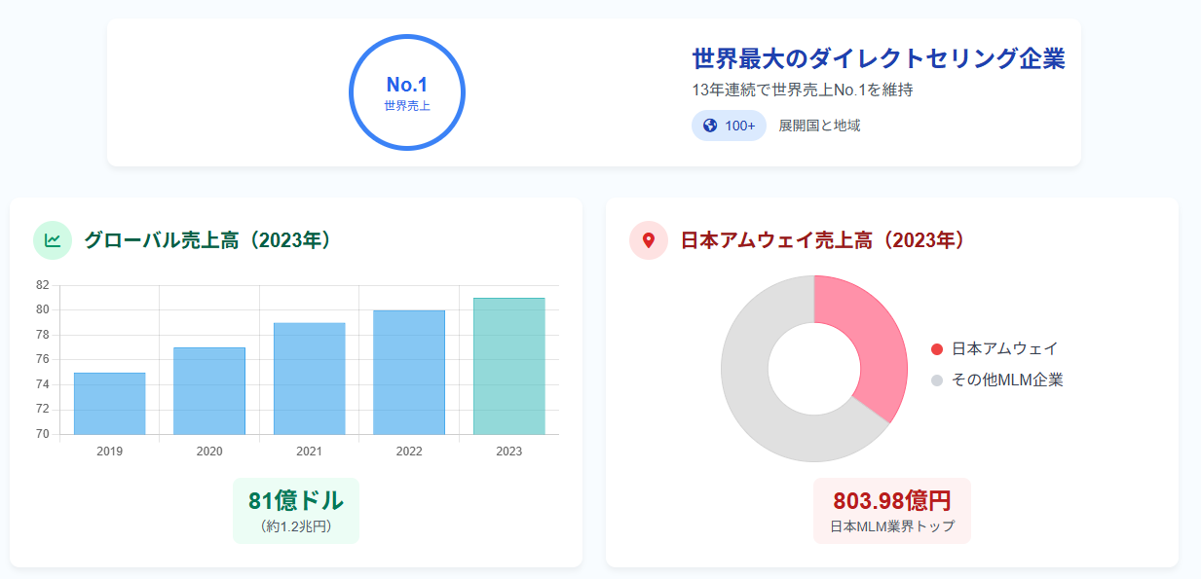Click the 2019 bar in sales chart
This screenshot has width=1201, height=579.
pyautogui.click(x=110, y=403)
